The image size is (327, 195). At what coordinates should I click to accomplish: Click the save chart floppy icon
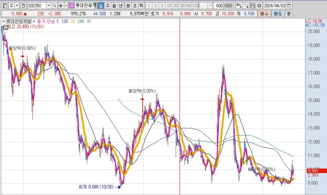coord(253,5)
